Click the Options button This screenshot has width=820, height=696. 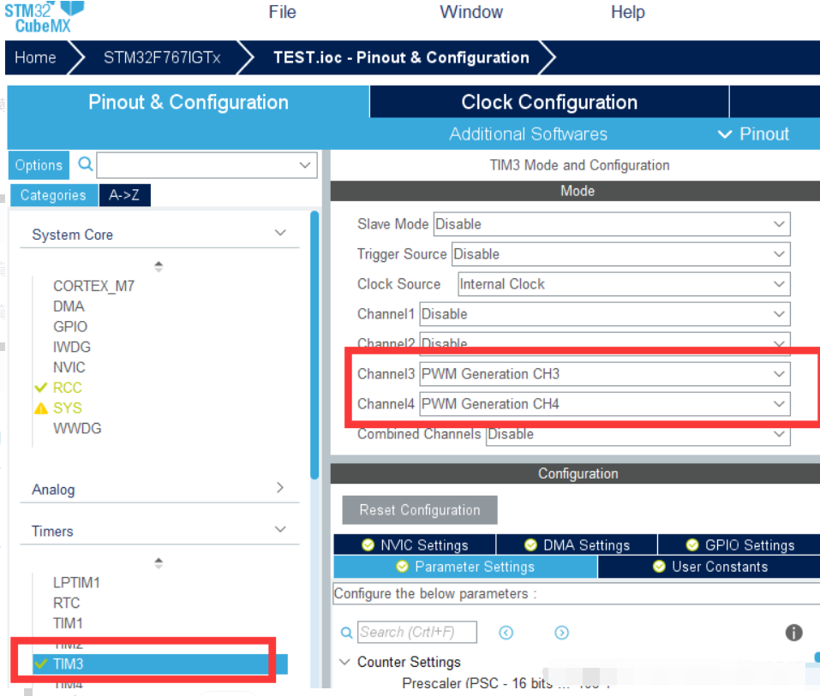pyautogui.click(x=39, y=165)
